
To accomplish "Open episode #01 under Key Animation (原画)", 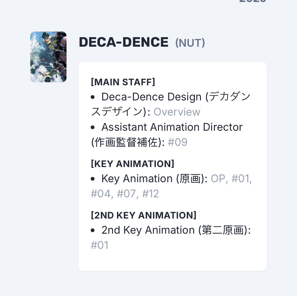I will pos(241,179).
